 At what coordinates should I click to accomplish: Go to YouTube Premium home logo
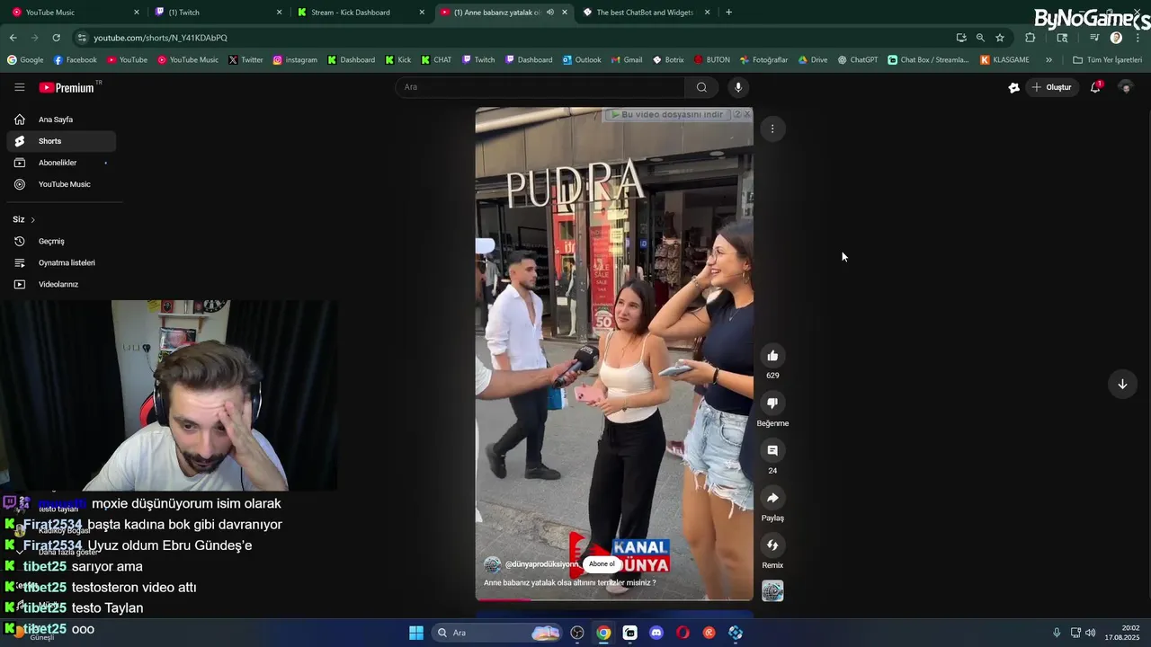click(x=67, y=87)
